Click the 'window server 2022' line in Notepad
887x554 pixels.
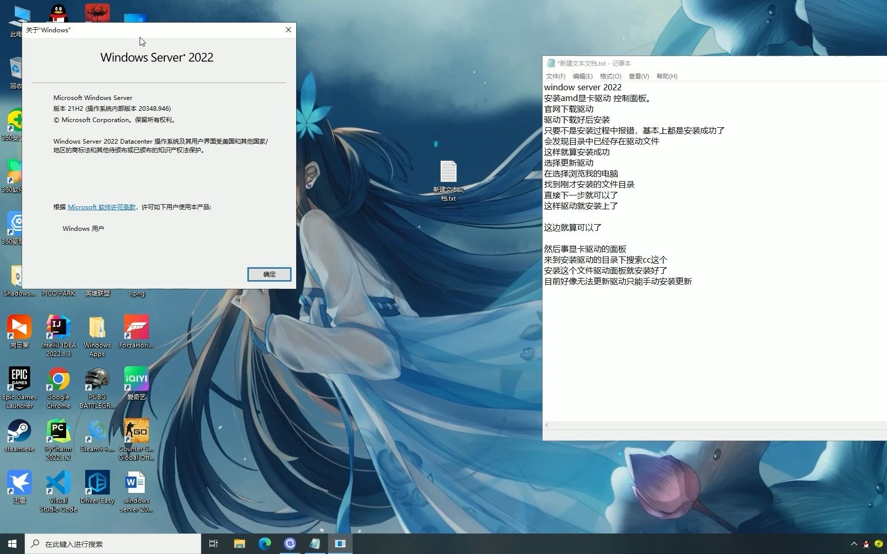coord(583,87)
